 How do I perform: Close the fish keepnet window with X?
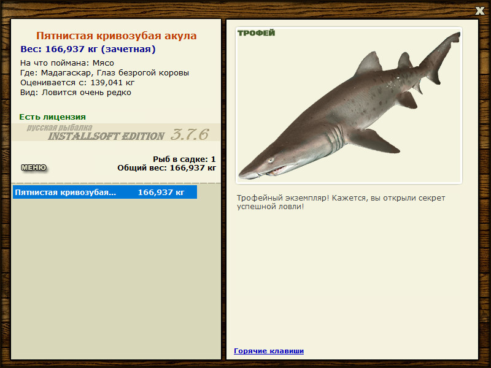click(x=479, y=11)
